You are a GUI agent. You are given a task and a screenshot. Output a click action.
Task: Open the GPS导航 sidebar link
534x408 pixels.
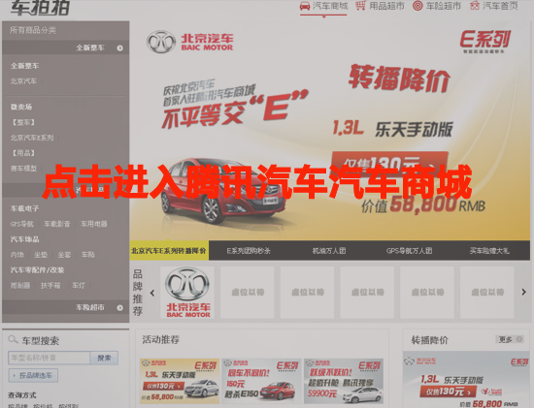coord(21,224)
